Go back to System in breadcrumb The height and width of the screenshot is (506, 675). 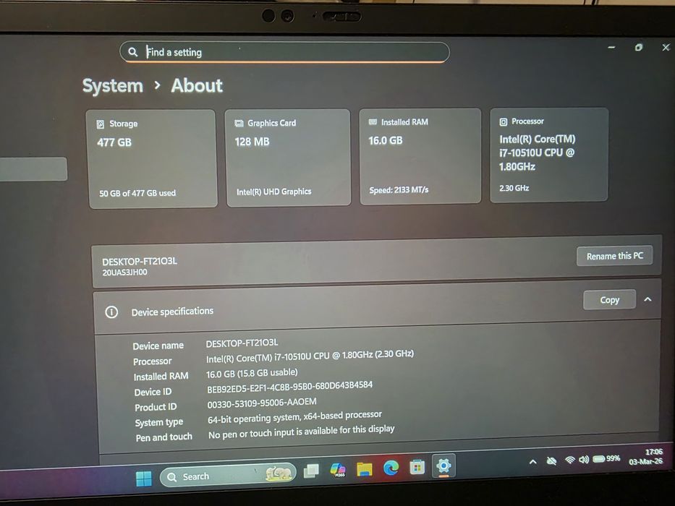[x=112, y=85]
